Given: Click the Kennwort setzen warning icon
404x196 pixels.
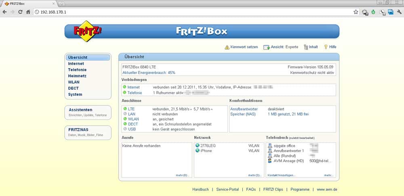Looking at the screenshot, I should [x=227, y=47].
